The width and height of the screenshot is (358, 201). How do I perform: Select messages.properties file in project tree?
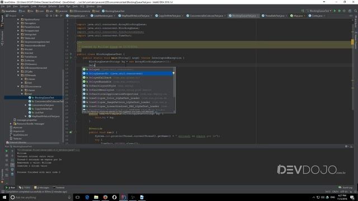(27, 120)
